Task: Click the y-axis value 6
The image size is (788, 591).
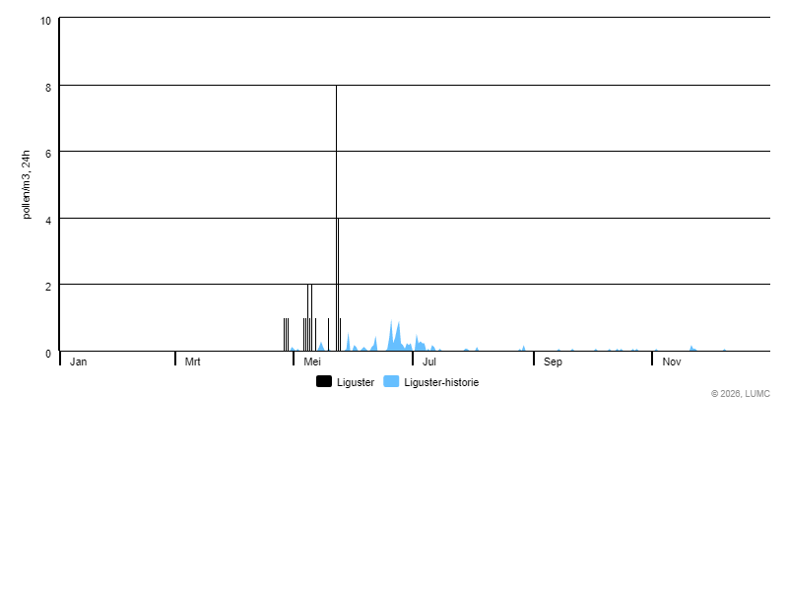Action: [48, 154]
